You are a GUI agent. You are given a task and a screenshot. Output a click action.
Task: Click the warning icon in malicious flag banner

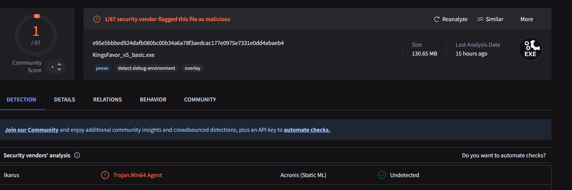pos(97,19)
